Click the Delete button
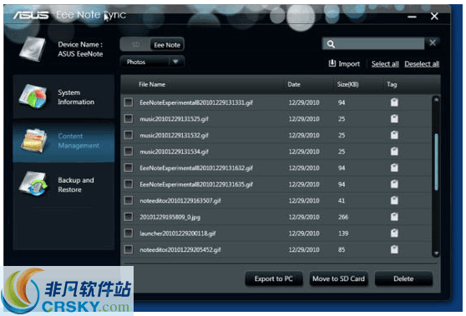Image resolution: width=466 pixels, height=316 pixels. click(403, 278)
